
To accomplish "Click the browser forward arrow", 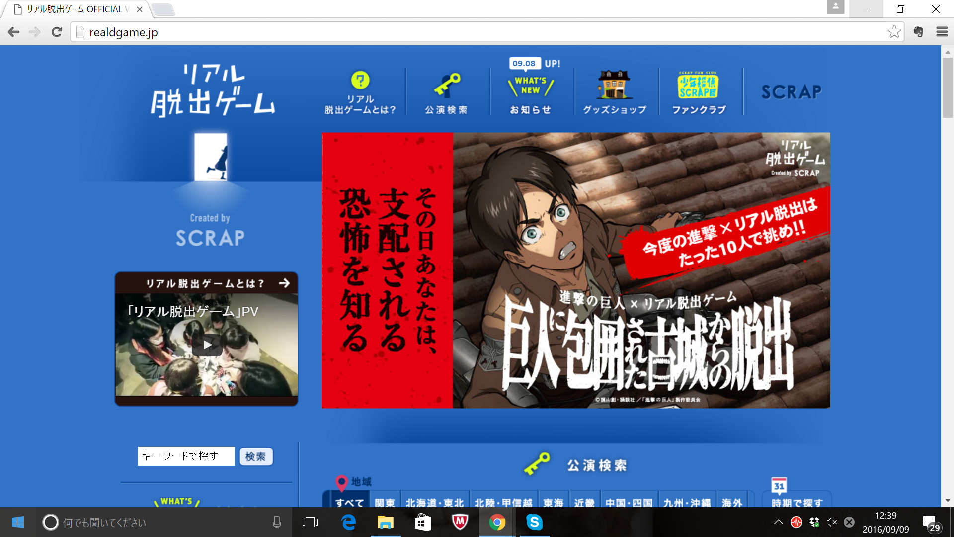I will tap(35, 32).
